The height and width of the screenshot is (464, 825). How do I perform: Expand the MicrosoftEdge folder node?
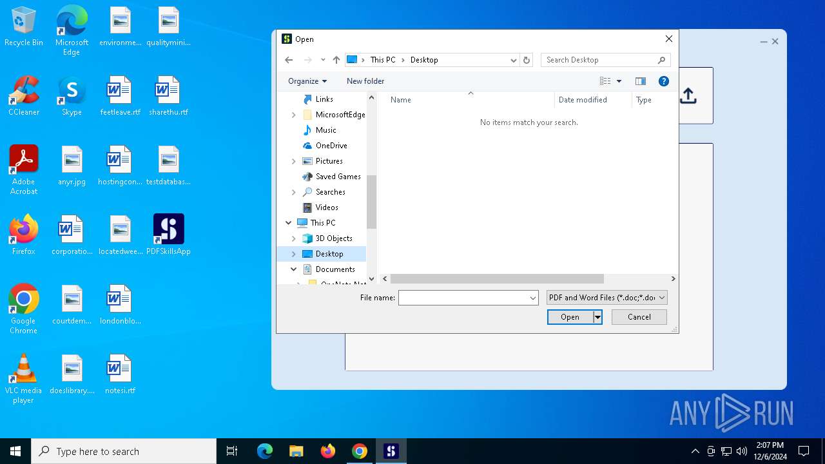(x=294, y=115)
